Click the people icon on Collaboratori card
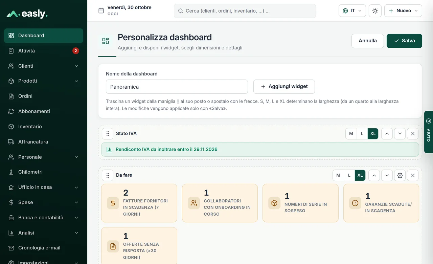Image resolution: width=433 pixels, height=264 pixels. 194,203
